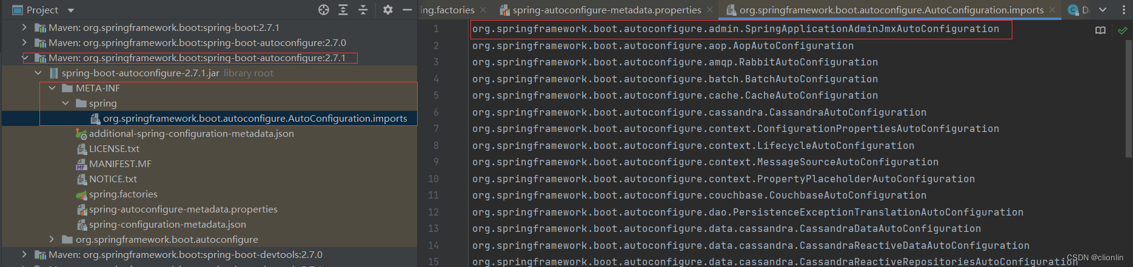Click the CacheAutoConfiguration line
1133x267 pixels.
click(x=675, y=95)
